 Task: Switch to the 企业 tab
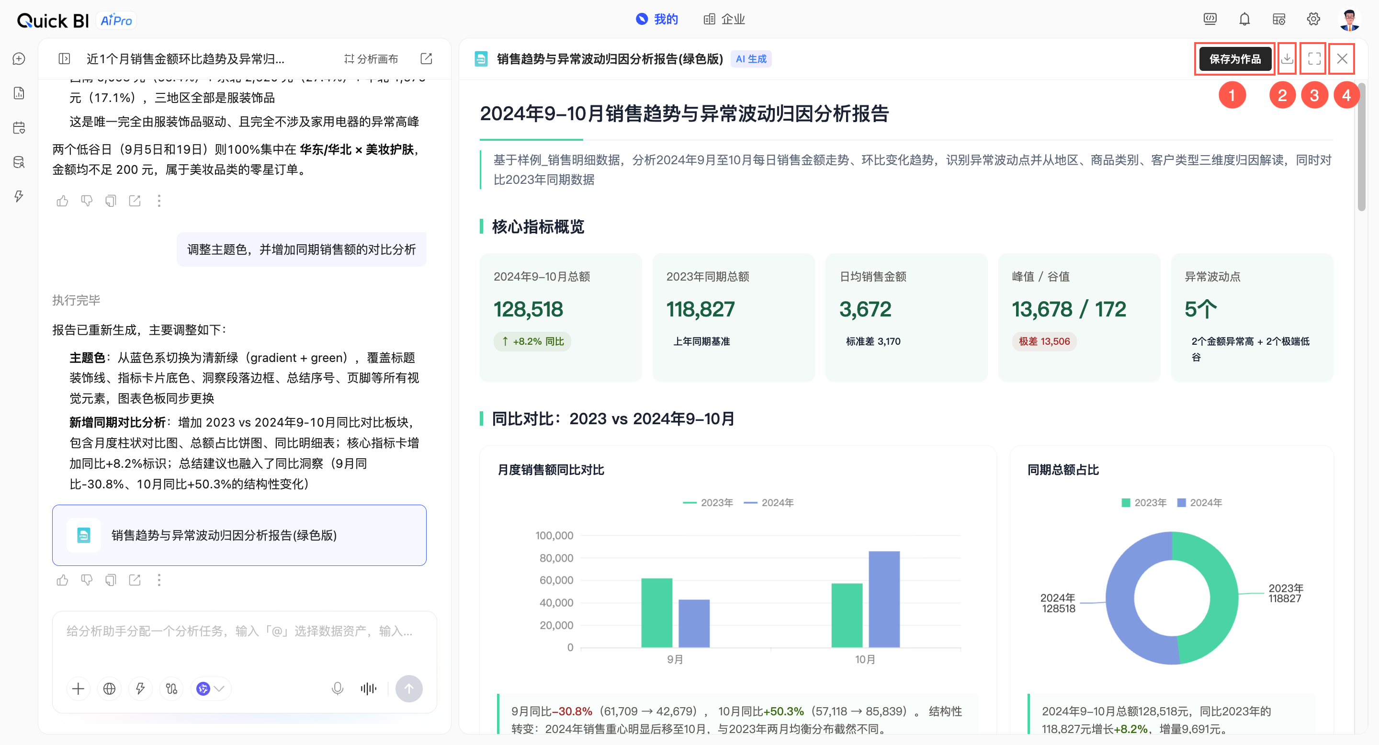point(724,20)
